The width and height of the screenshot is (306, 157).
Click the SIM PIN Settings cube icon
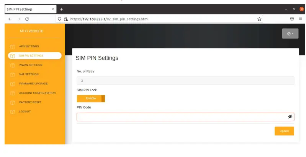click(13, 56)
